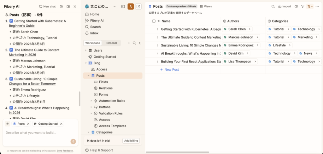323x154 pixels.
Task: Expand Validation Rules
Action: point(91,113)
